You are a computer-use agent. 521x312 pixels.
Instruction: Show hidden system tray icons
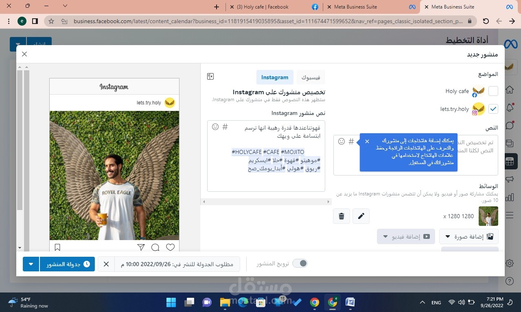pyautogui.click(x=422, y=302)
